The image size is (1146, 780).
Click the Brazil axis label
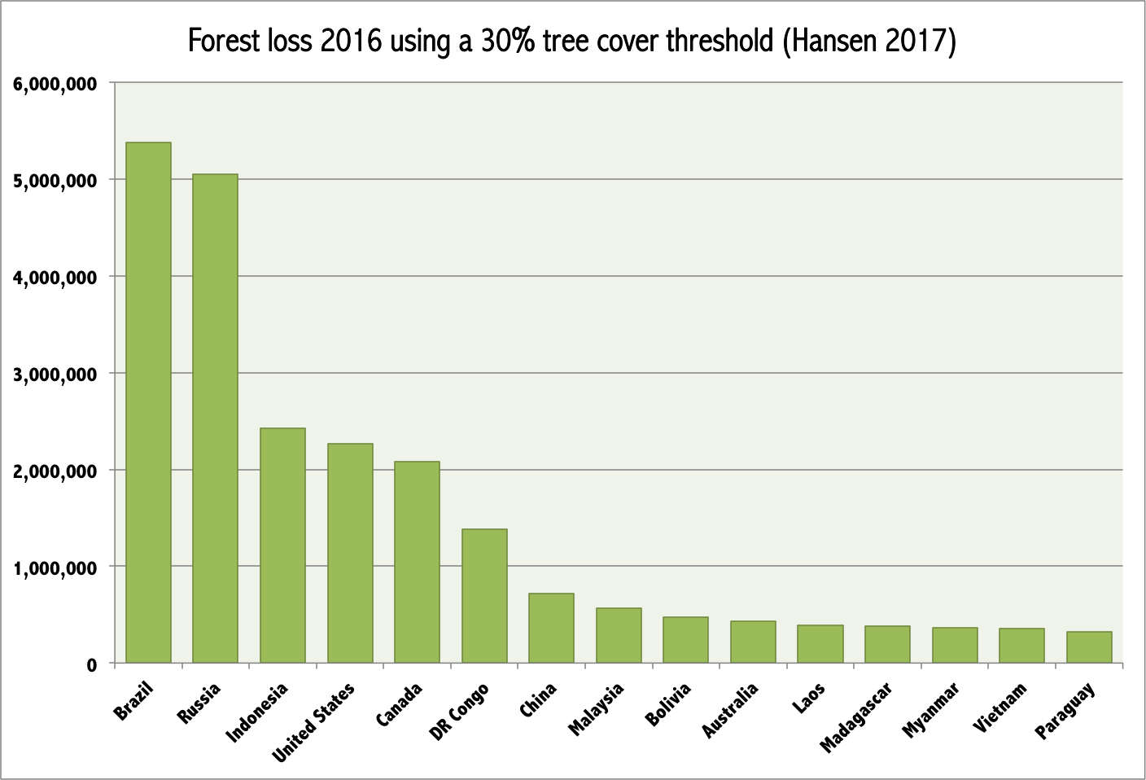[x=133, y=702]
